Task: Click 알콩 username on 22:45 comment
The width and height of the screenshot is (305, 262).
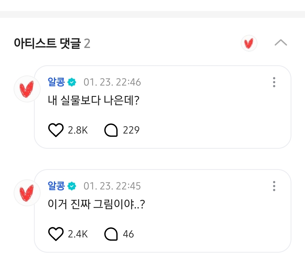Action: pos(56,186)
